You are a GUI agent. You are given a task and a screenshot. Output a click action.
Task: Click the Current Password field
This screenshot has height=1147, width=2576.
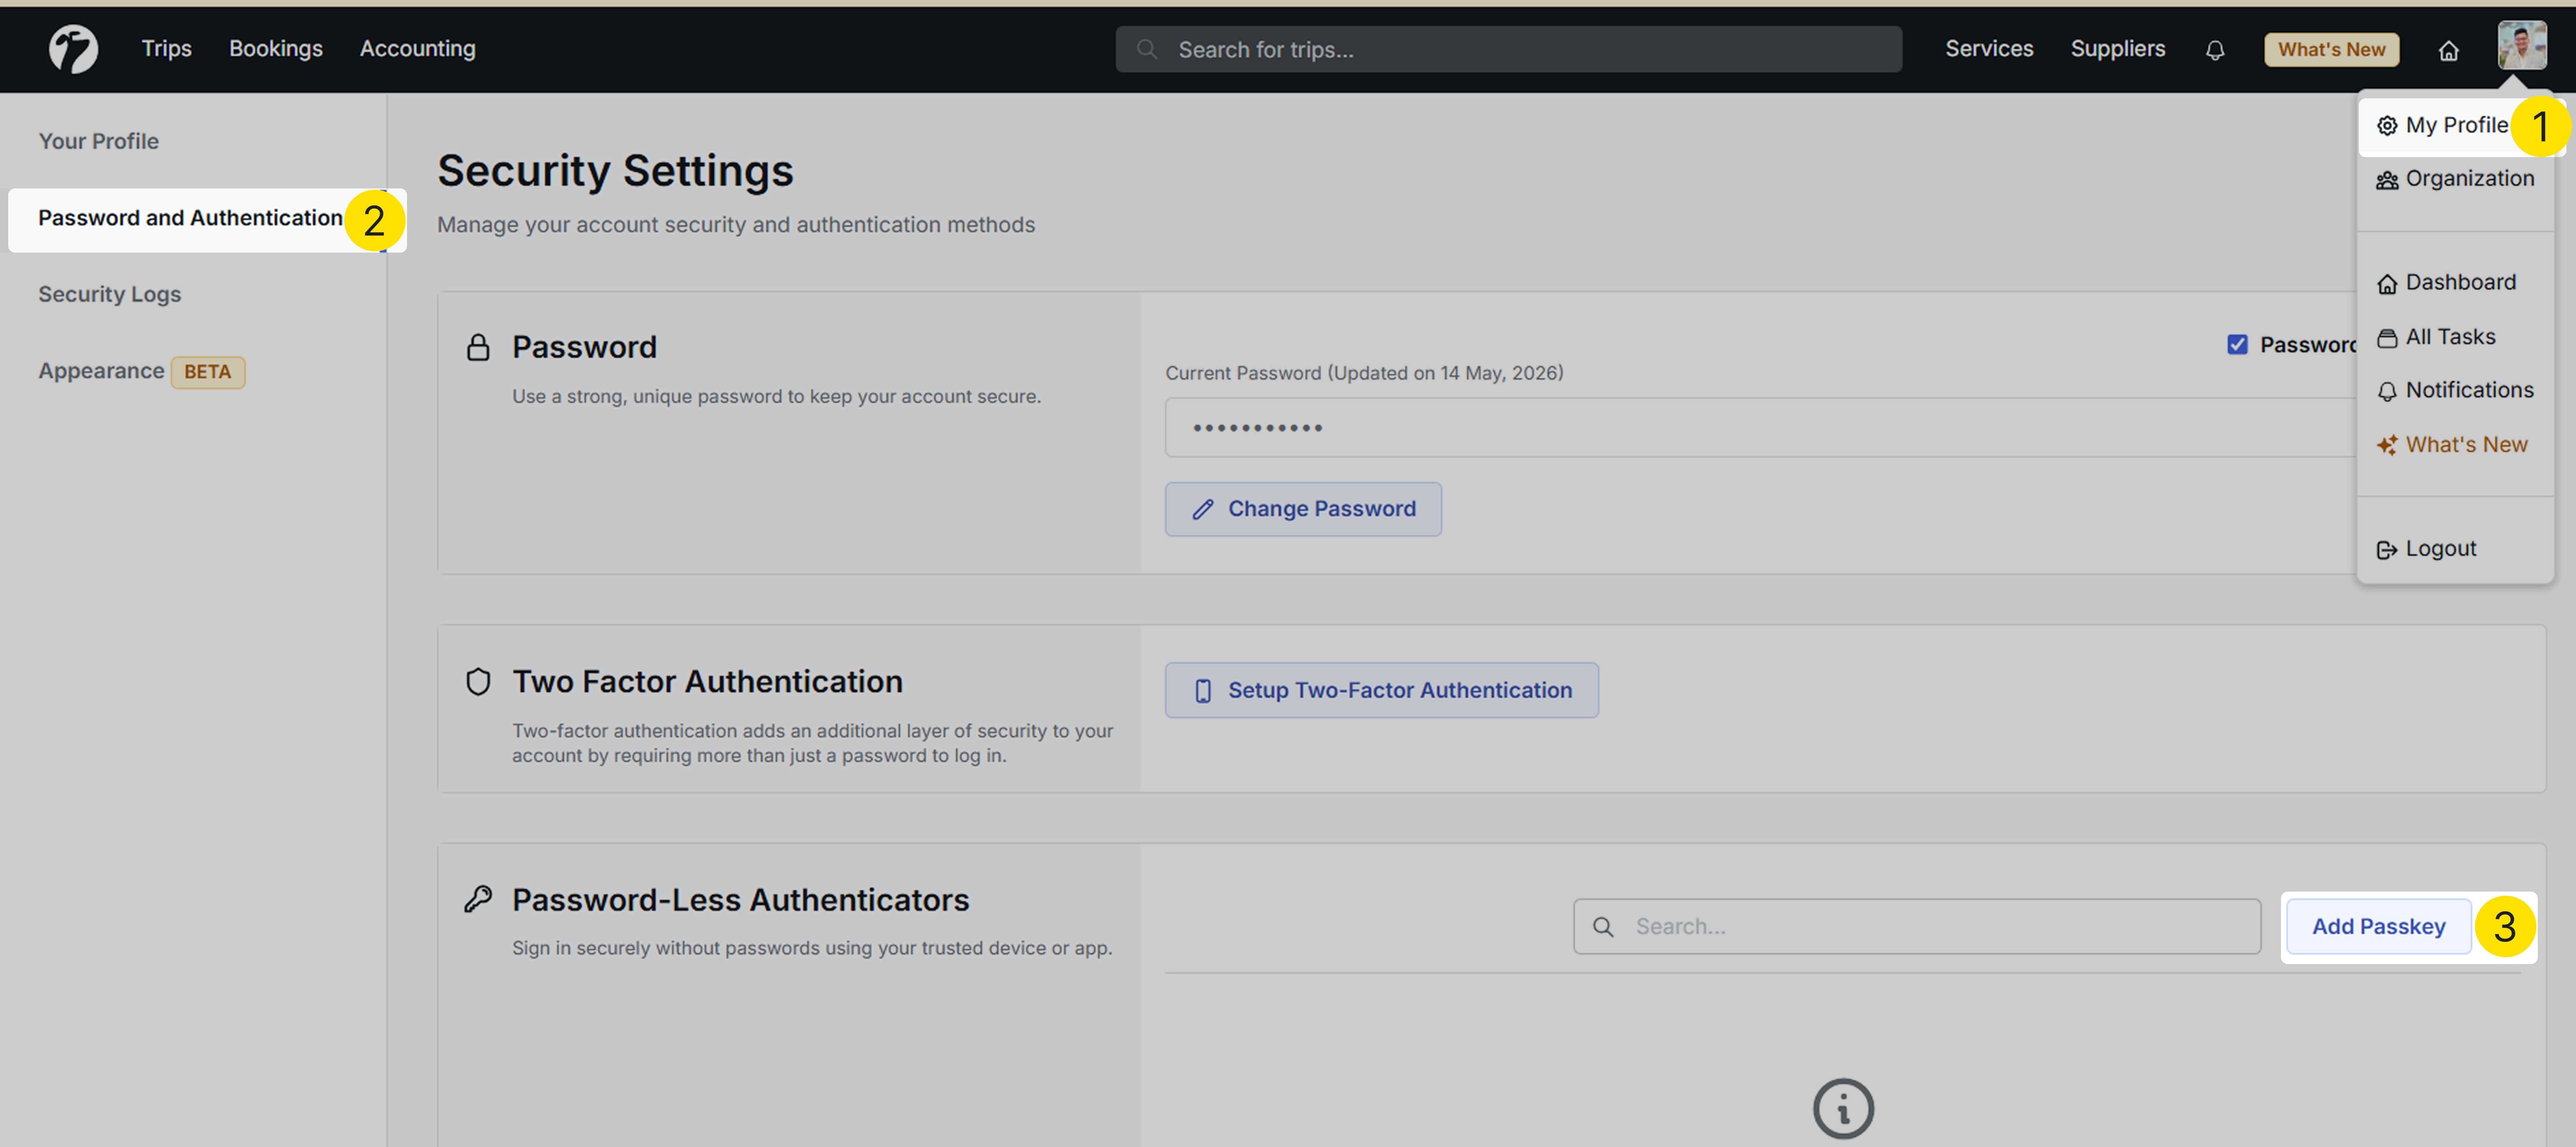click(x=1760, y=428)
